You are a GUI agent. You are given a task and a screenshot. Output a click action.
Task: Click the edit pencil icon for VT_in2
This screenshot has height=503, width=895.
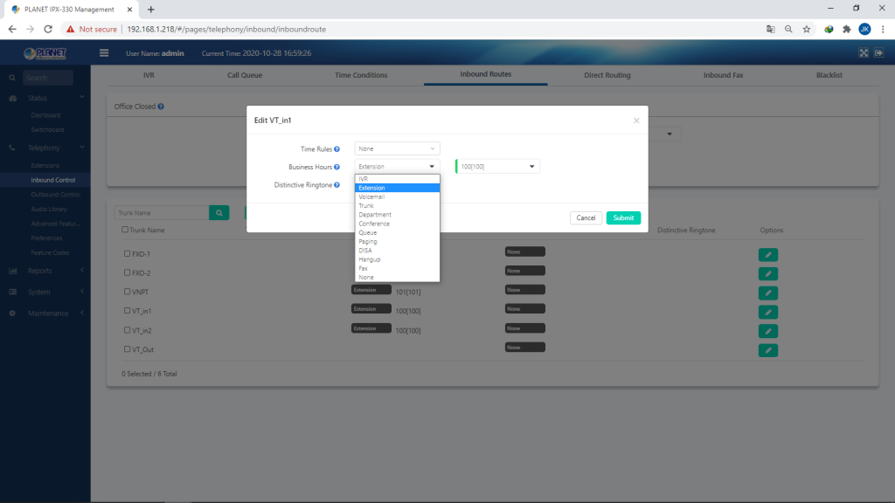coord(767,331)
